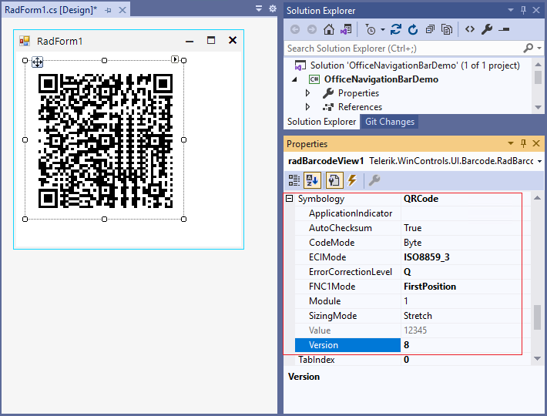The width and height of the screenshot is (547, 416).
Task: Click the View Code icon
Action: pos(470,29)
